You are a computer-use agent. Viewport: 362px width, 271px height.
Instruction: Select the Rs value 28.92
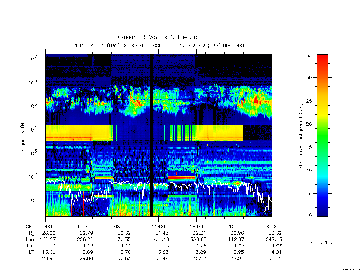(49, 233)
